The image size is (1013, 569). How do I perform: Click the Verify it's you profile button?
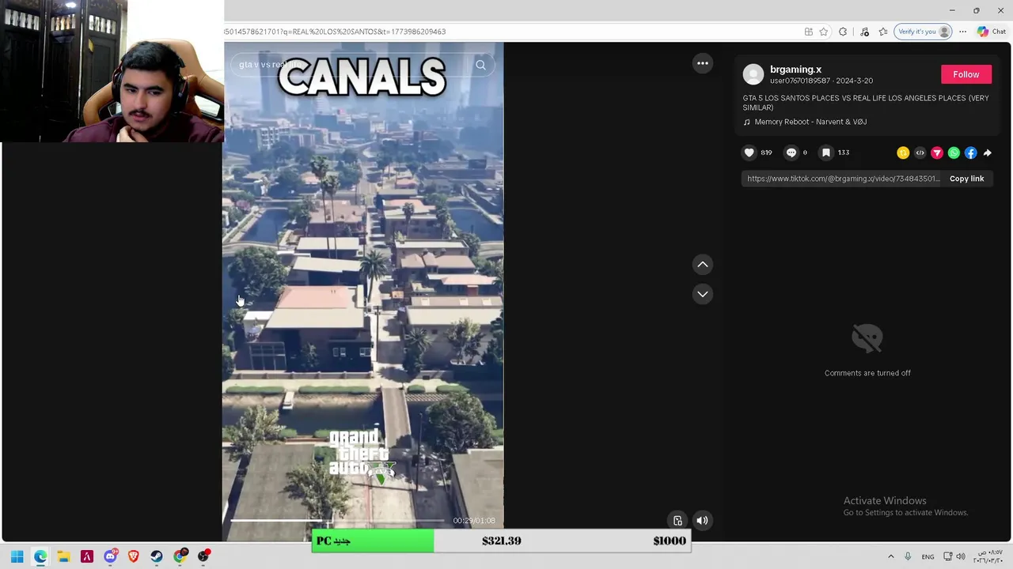923,32
